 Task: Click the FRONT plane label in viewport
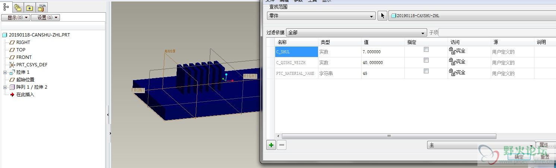point(138,90)
